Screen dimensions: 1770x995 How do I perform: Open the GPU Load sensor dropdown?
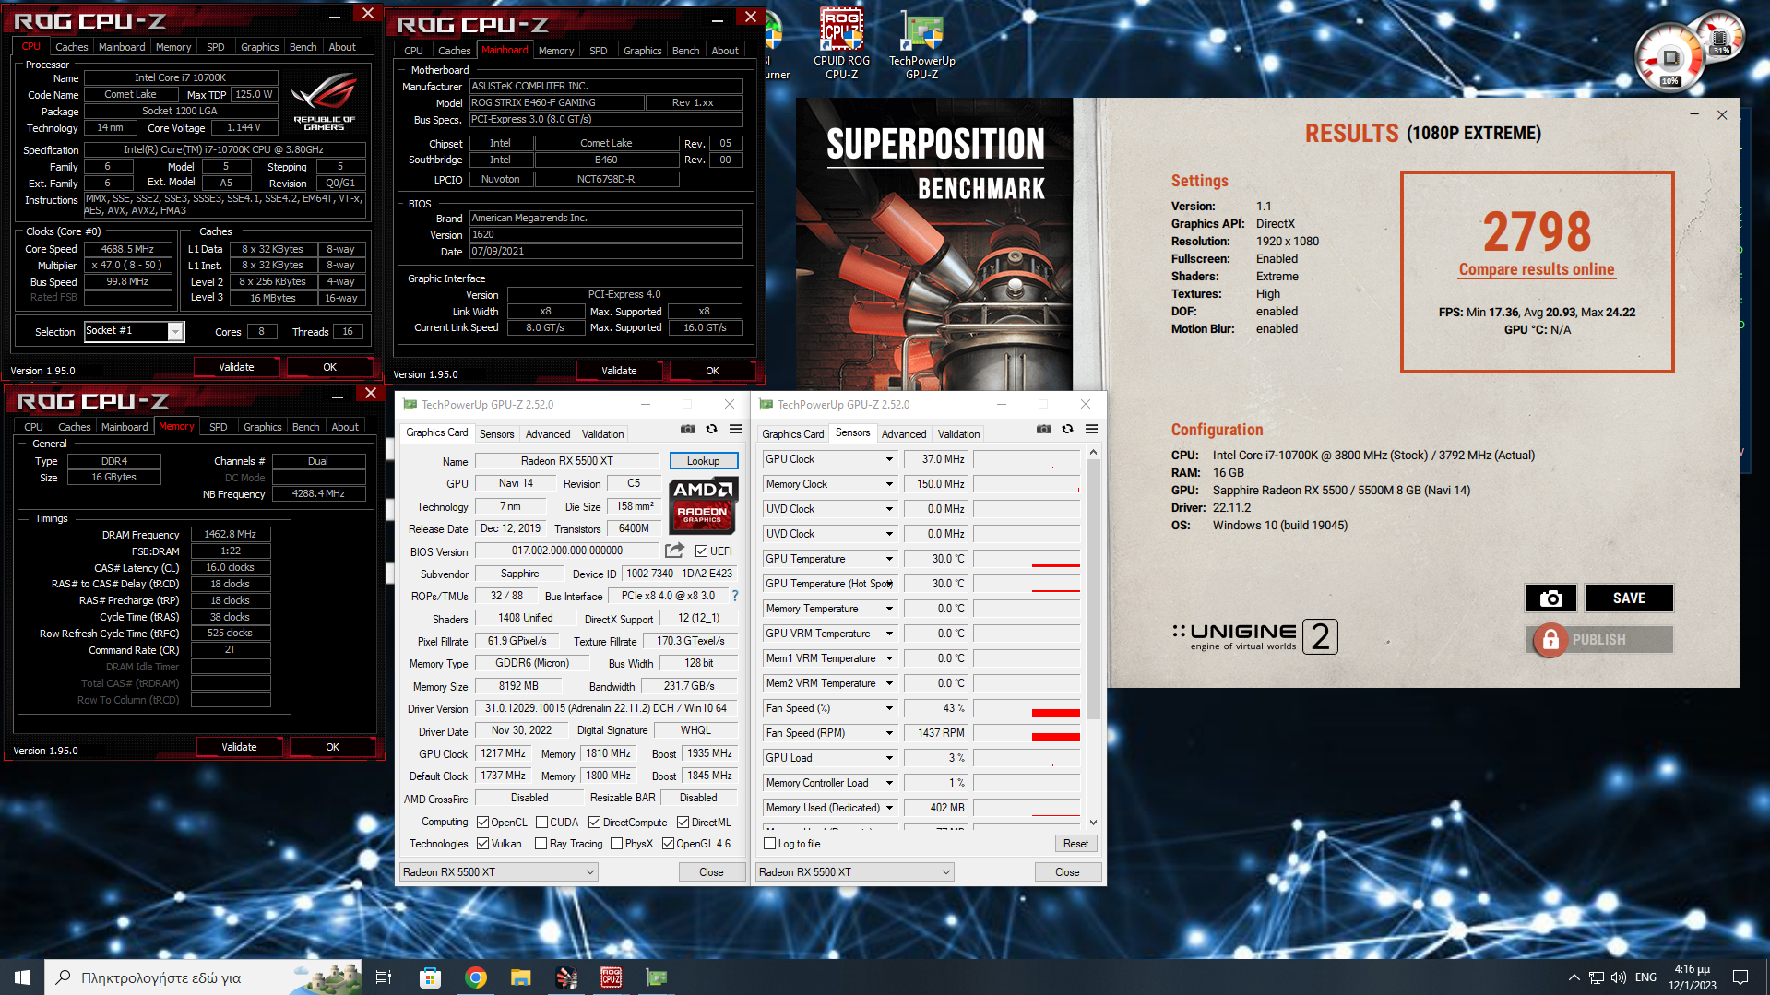click(x=889, y=758)
